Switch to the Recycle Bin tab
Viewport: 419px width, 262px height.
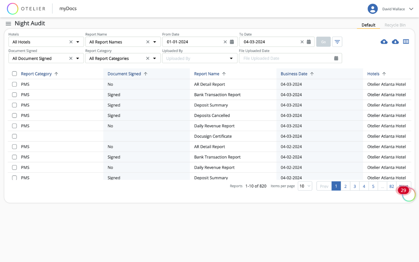(x=395, y=25)
